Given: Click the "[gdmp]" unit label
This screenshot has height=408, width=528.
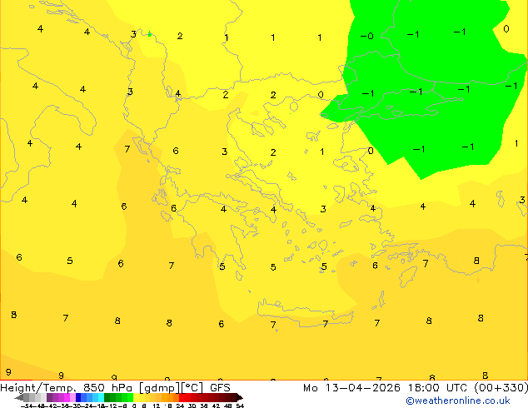Looking at the screenshot, I should coord(156,387).
